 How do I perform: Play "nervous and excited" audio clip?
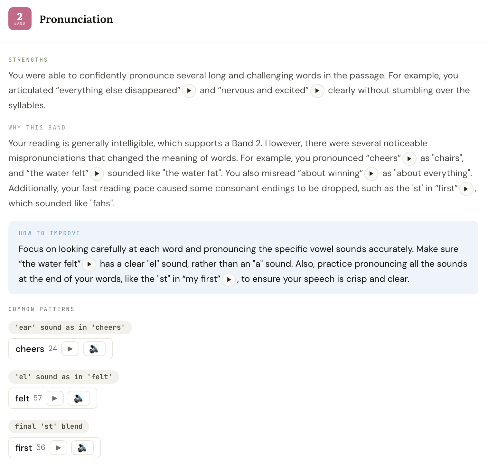coord(317,91)
